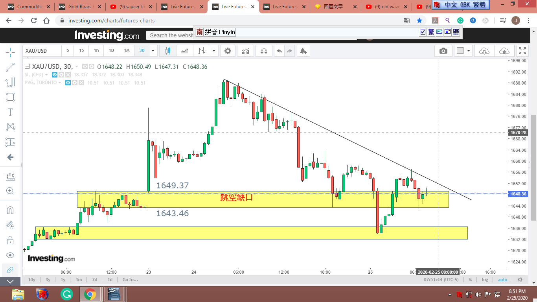Expand the SI, (CFD) legend dropdown
This screenshot has height=302, width=537.
point(46,75)
